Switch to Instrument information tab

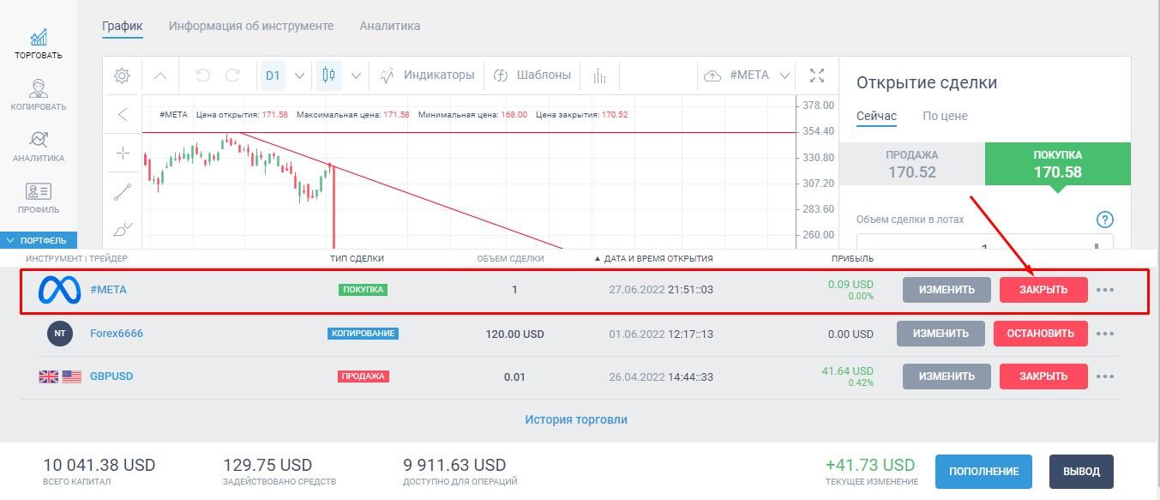click(251, 26)
